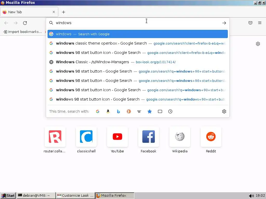Screen dimensions: 266x199
Task: Open Save to Pocket icon
Action: 250,23
